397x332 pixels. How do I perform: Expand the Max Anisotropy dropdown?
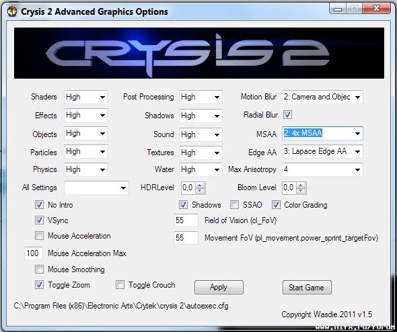pyautogui.click(x=322, y=169)
